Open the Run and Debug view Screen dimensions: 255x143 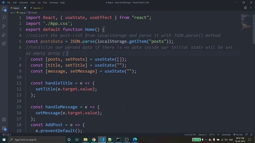click(4, 35)
